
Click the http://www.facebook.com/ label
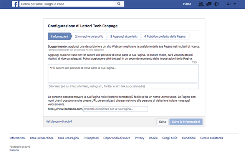click(65, 109)
